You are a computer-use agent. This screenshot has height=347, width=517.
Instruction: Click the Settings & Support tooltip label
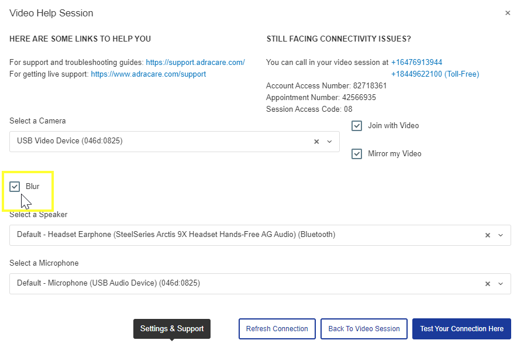point(172,328)
